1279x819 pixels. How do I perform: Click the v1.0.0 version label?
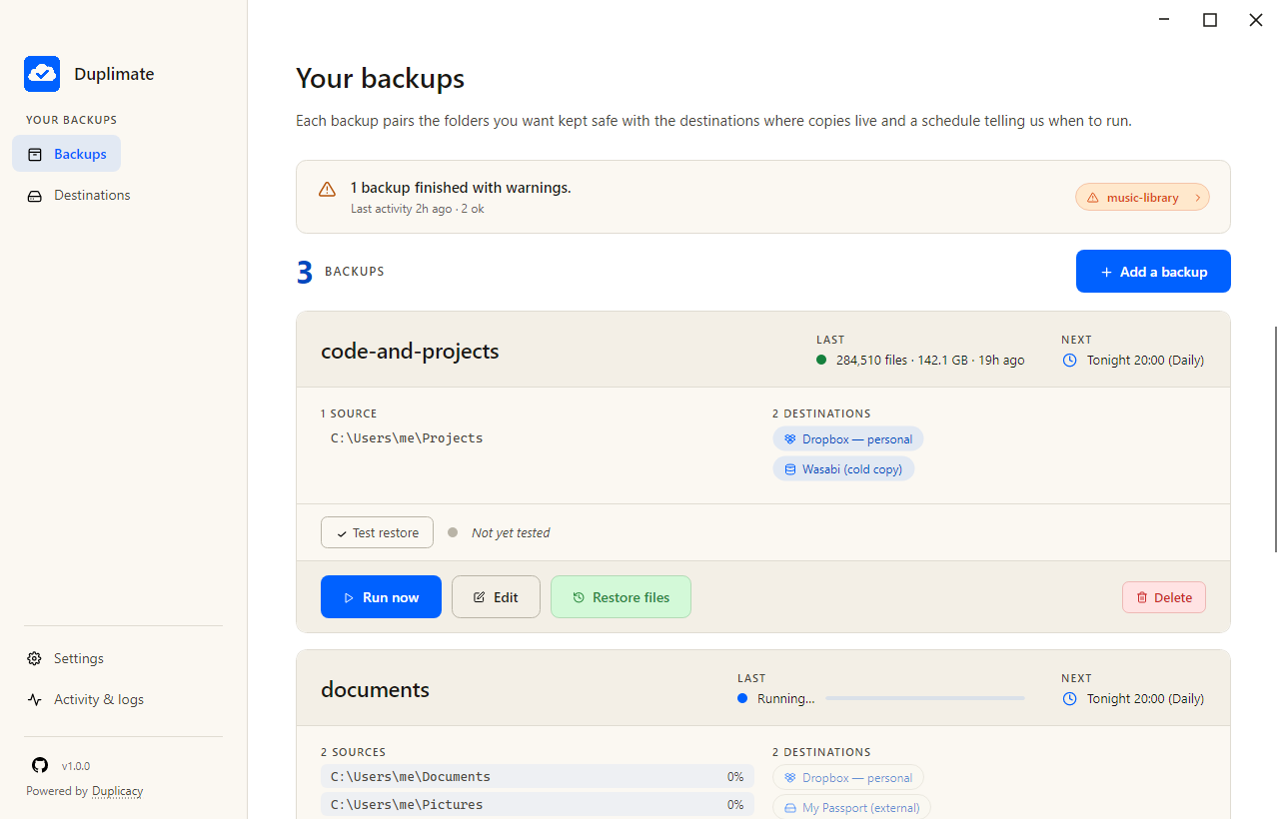(76, 766)
